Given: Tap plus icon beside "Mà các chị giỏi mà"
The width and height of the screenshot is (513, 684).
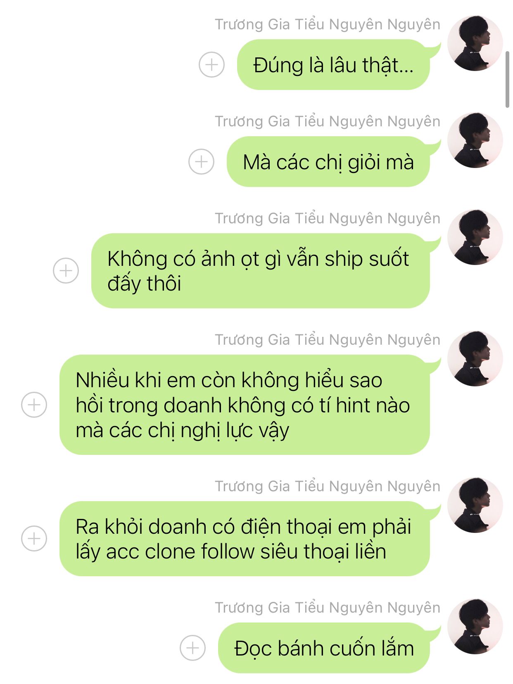Looking at the screenshot, I should pyautogui.click(x=201, y=161).
